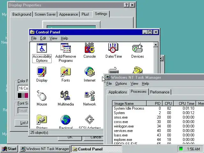Click the Control Panel title bar icon

(x=32, y=32)
